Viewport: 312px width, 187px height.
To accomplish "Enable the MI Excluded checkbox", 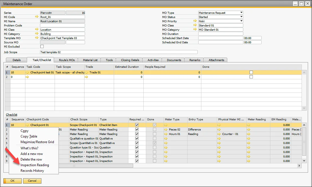I will click(42, 46).
